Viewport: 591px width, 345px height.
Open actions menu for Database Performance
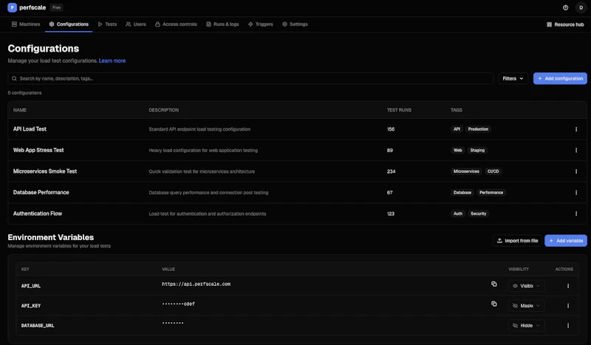[576, 193]
